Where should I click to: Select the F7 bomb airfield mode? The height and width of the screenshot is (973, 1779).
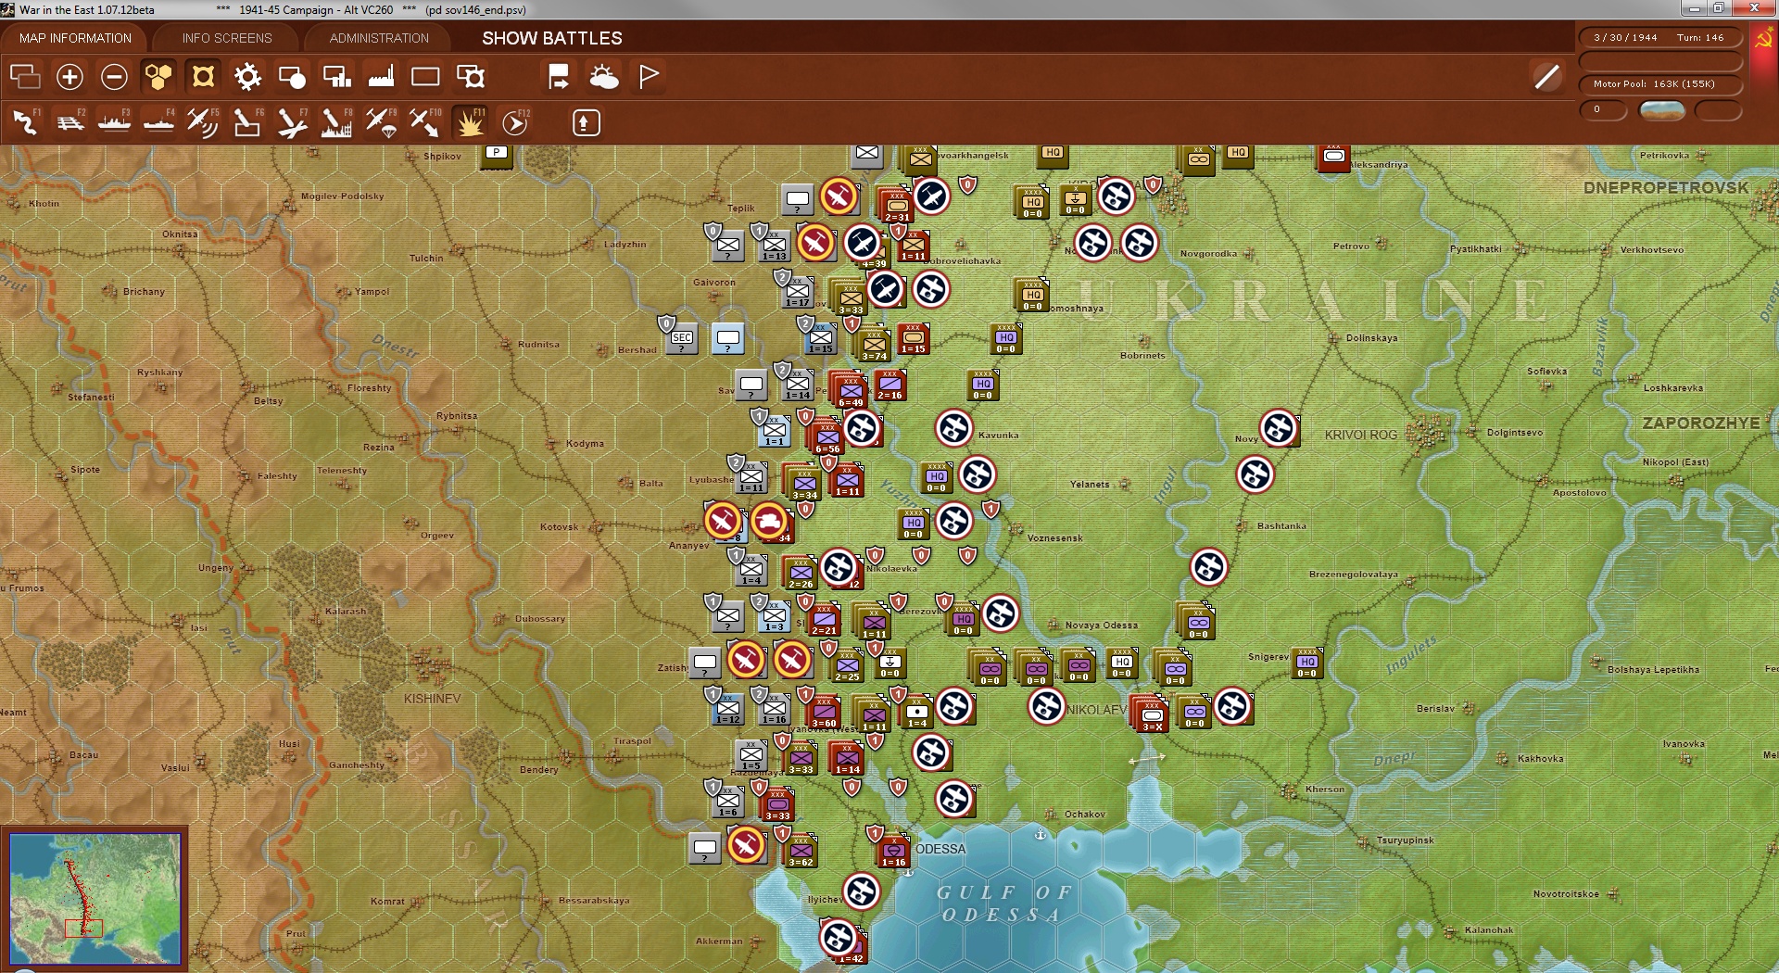292,122
